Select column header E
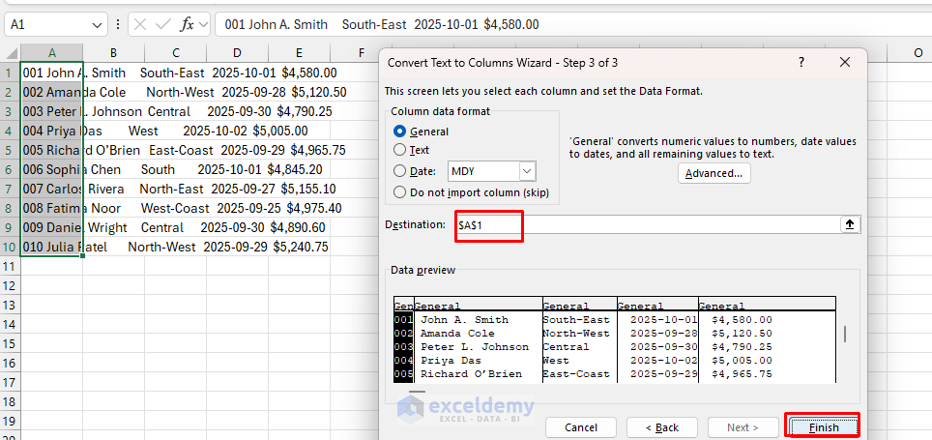This screenshot has width=932, height=440. point(299,52)
